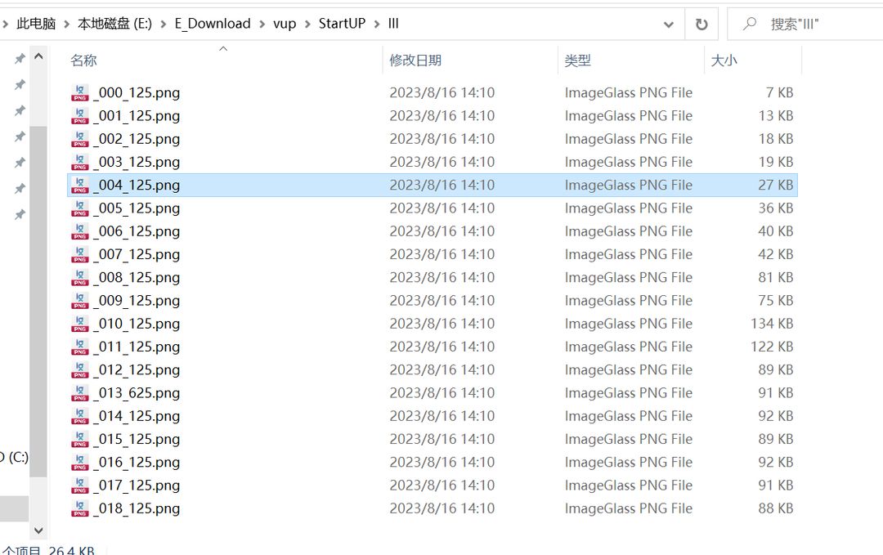Click the PNG icon of _018_125.png
Screen dimensions: 883x555
(x=80, y=508)
